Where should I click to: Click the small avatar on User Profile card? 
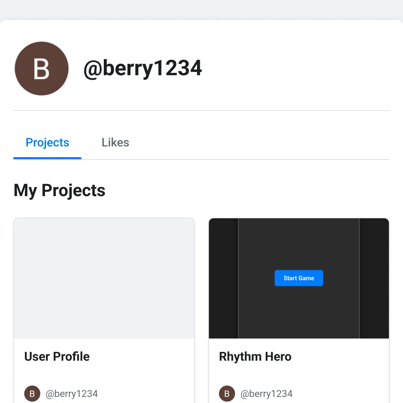32,394
